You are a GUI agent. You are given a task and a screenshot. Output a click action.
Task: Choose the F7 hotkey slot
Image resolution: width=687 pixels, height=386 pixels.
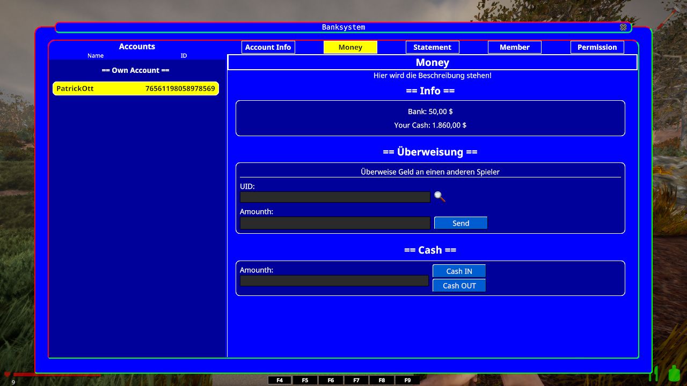point(356,380)
